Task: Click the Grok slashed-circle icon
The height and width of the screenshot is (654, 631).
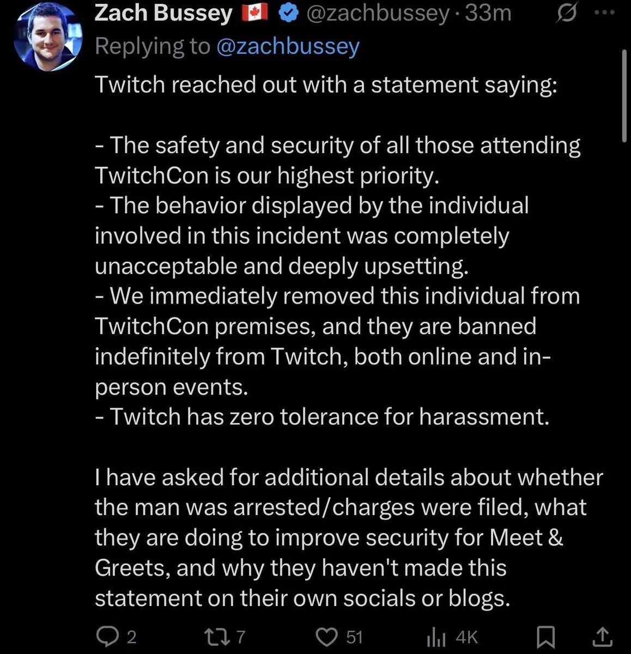Action: tap(566, 14)
